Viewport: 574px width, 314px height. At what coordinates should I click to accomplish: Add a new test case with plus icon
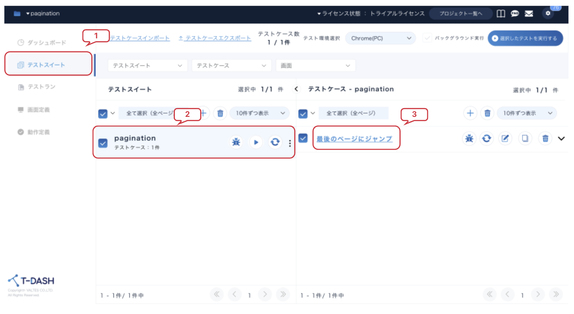point(470,113)
